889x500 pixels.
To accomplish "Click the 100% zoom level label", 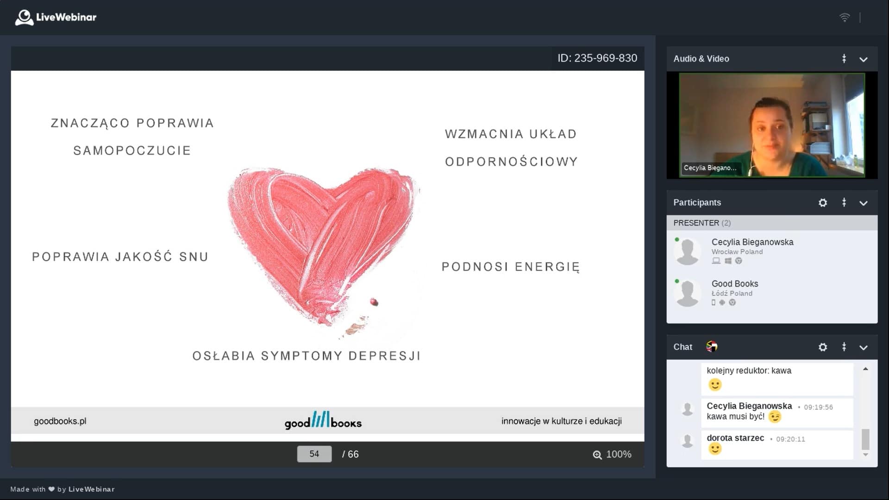I will click(619, 455).
